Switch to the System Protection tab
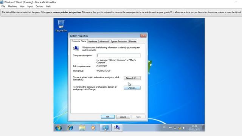The image size is (242, 136). tap(119, 42)
